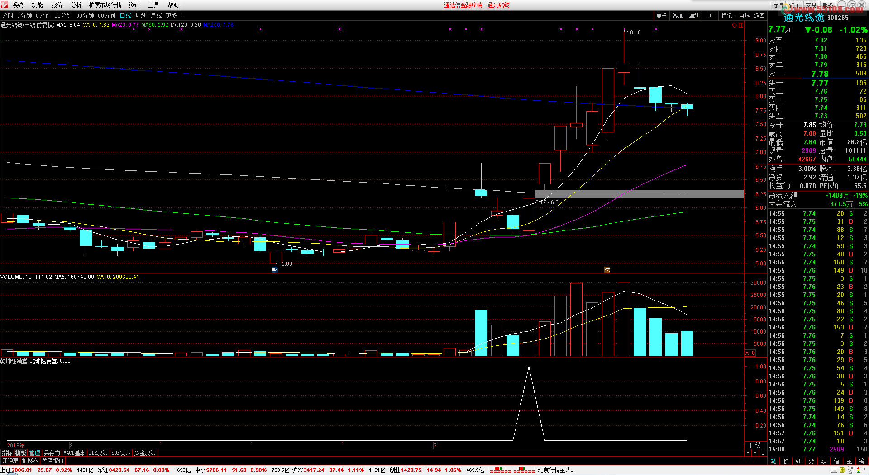This screenshot has height=475, width=869.
Task: Select the 细 details tab
Action: 799,461
